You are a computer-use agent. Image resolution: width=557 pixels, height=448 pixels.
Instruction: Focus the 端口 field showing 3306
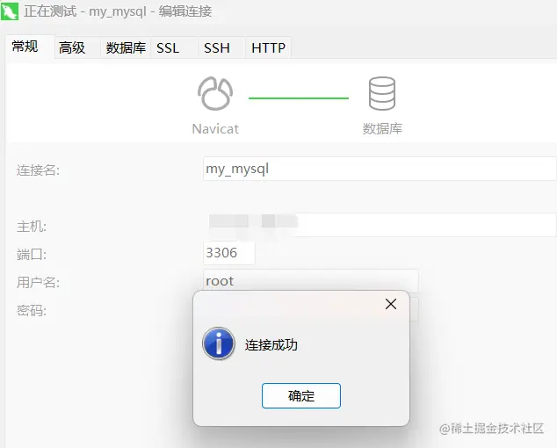(x=228, y=253)
